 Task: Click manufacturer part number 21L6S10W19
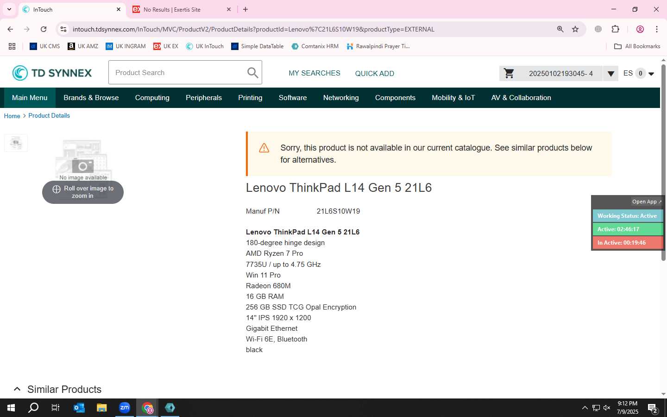click(338, 211)
